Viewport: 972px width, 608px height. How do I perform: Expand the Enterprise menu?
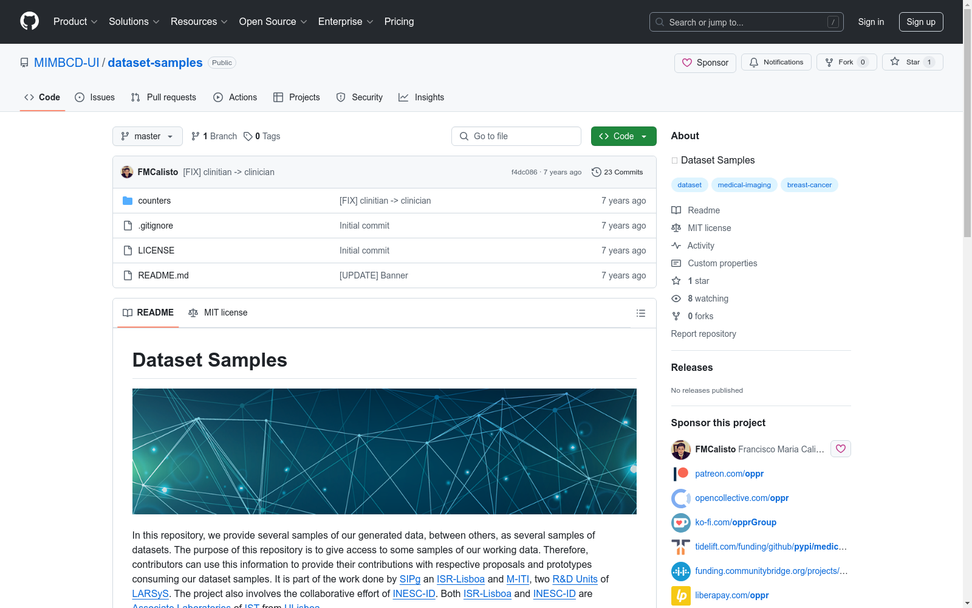coord(346,21)
